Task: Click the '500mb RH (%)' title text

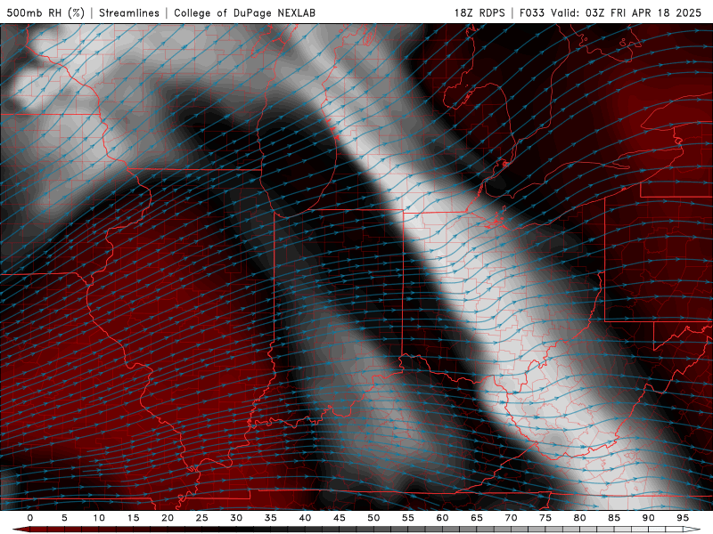Action: pos(45,12)
